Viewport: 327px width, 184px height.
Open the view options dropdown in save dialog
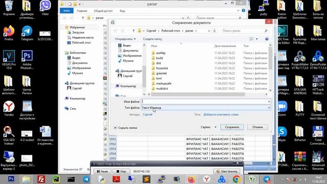[256, 39]
